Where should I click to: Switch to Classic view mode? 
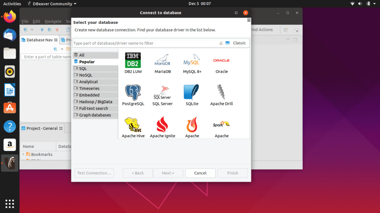238,43
